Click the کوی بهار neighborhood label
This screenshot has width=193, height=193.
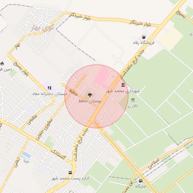(43, 28)
